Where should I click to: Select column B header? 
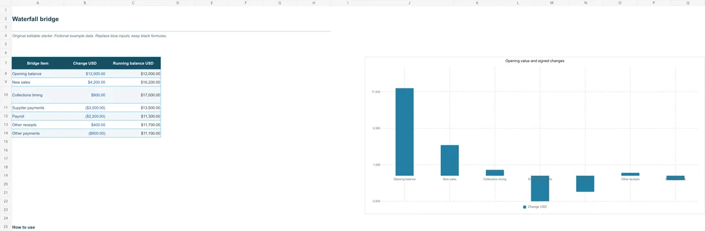(x=85, y=3)
